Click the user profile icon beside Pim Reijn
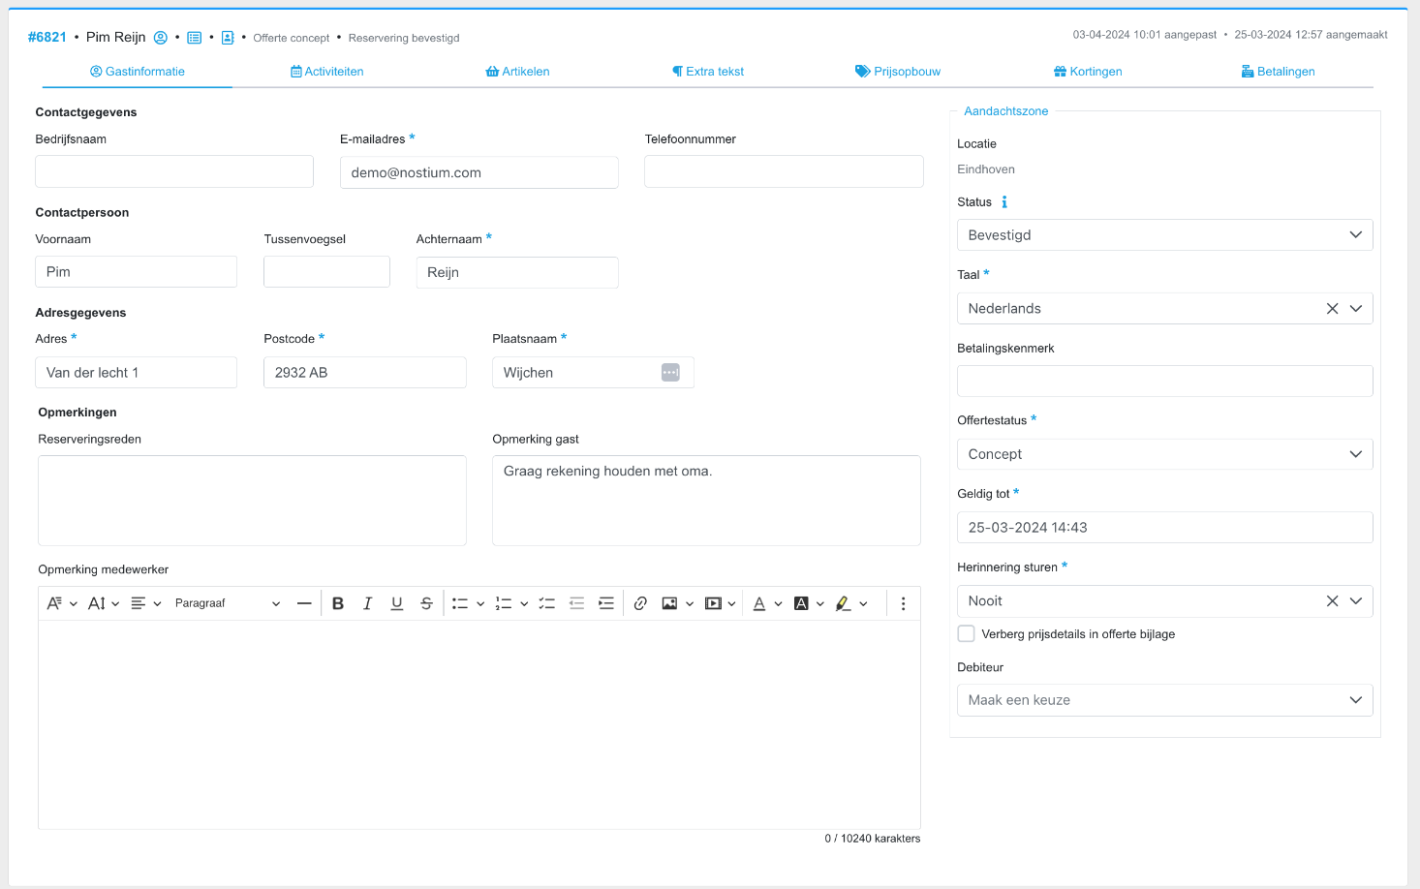The image size is (1420, 889). 161,38
